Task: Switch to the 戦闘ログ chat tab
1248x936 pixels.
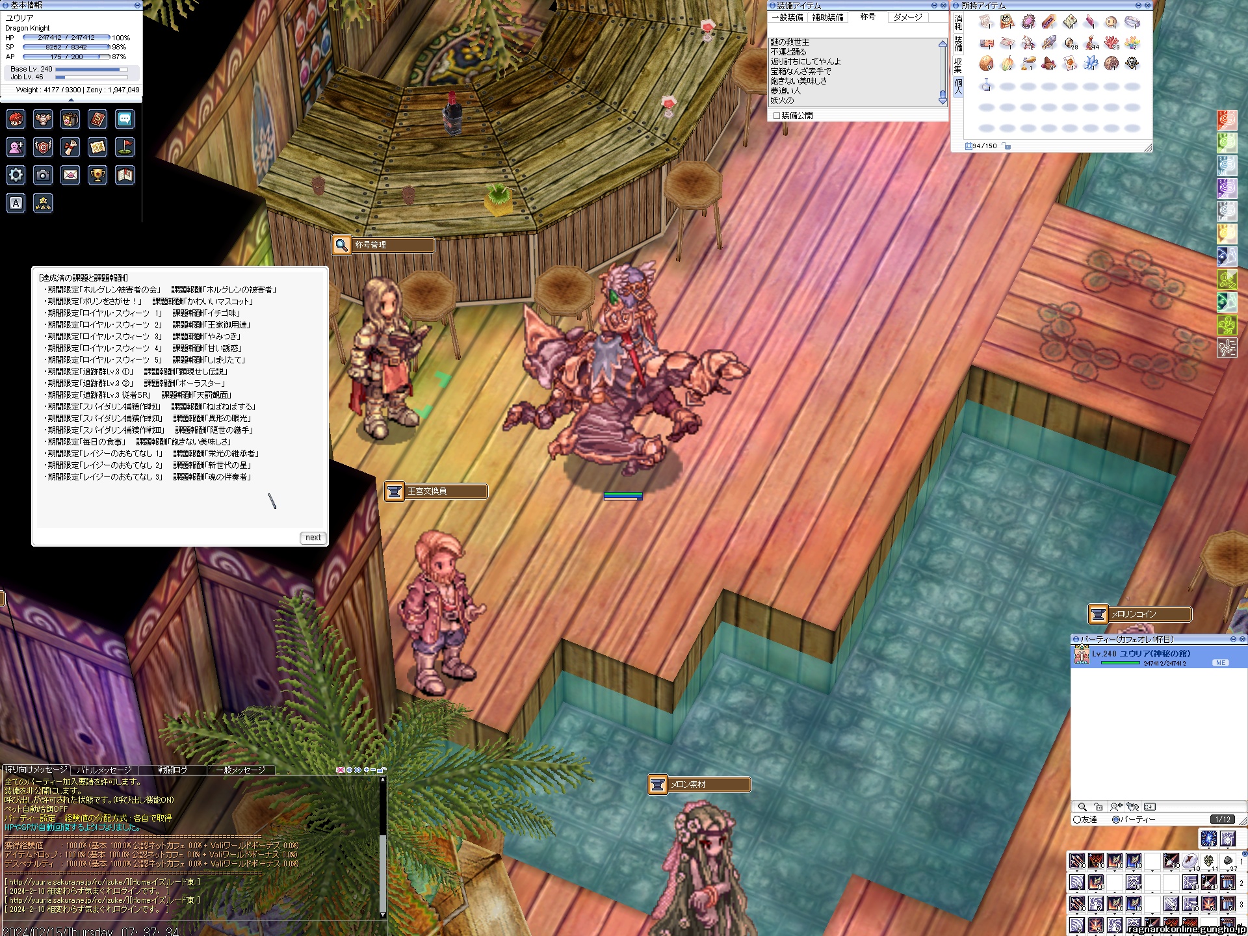Action: pos(173,770)
